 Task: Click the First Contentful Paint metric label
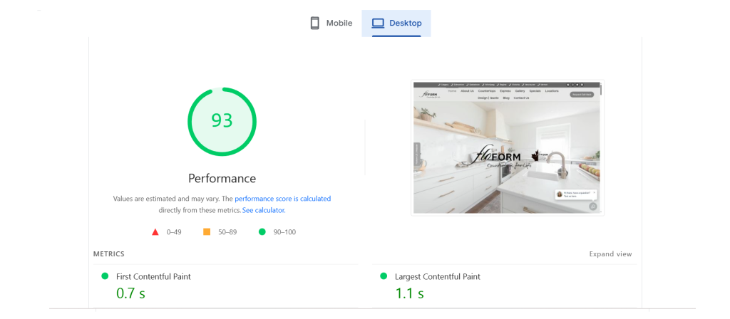pyautogui.click(x=153, y=276)
